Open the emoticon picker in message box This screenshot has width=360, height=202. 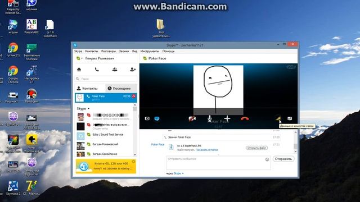point(267,159)
